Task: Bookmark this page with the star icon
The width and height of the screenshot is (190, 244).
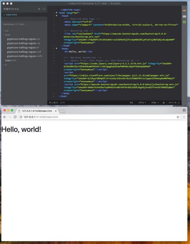Action: point(178,117)
